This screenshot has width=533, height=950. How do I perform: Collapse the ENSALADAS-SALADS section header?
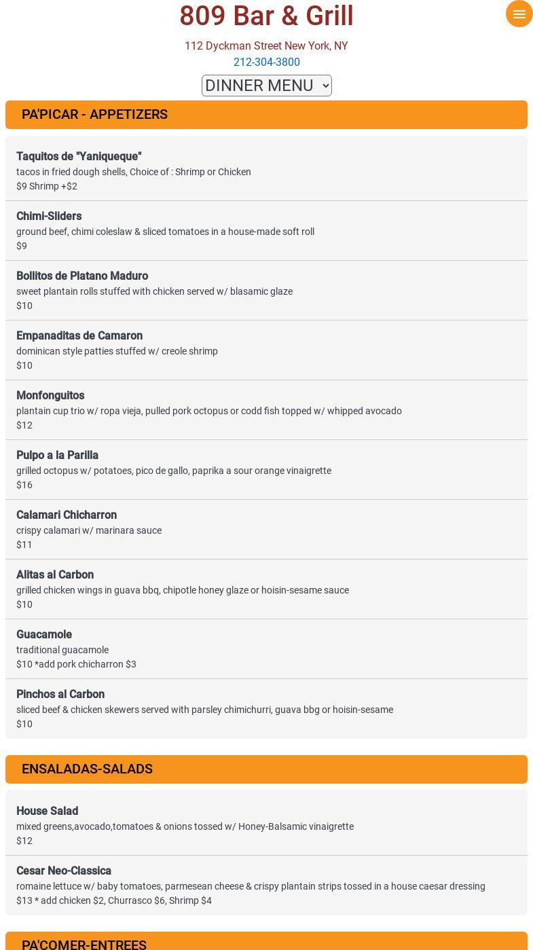pos(266,769)
